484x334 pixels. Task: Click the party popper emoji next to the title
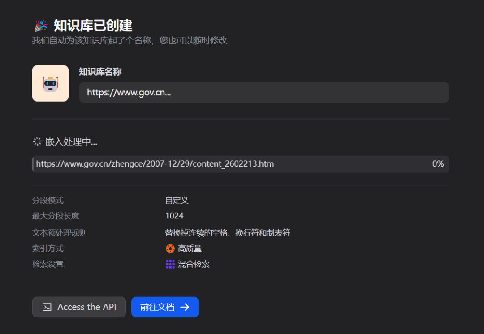coord(40,25)
